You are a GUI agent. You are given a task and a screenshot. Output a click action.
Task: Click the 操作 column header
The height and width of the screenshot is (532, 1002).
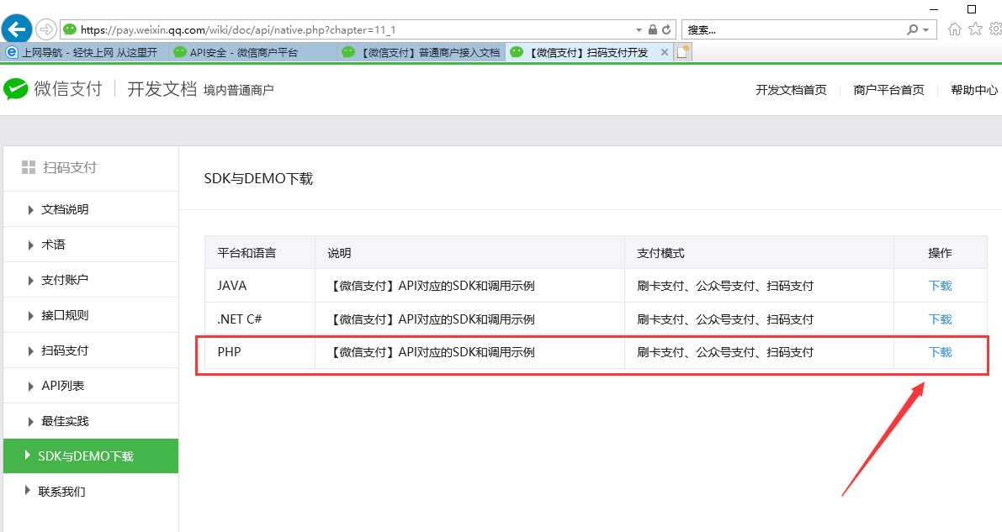pos(940,253)
